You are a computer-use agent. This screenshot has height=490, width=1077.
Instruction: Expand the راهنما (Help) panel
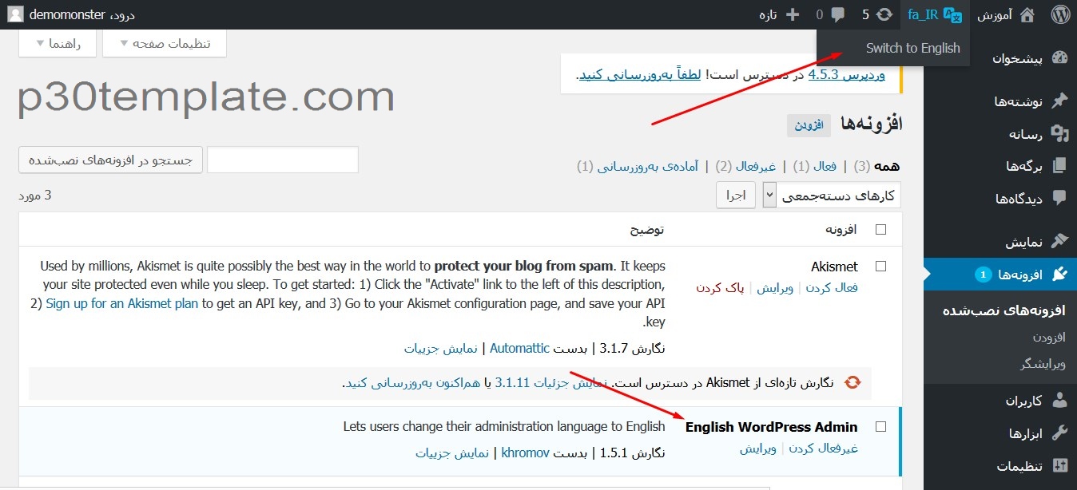click(57, 43)
